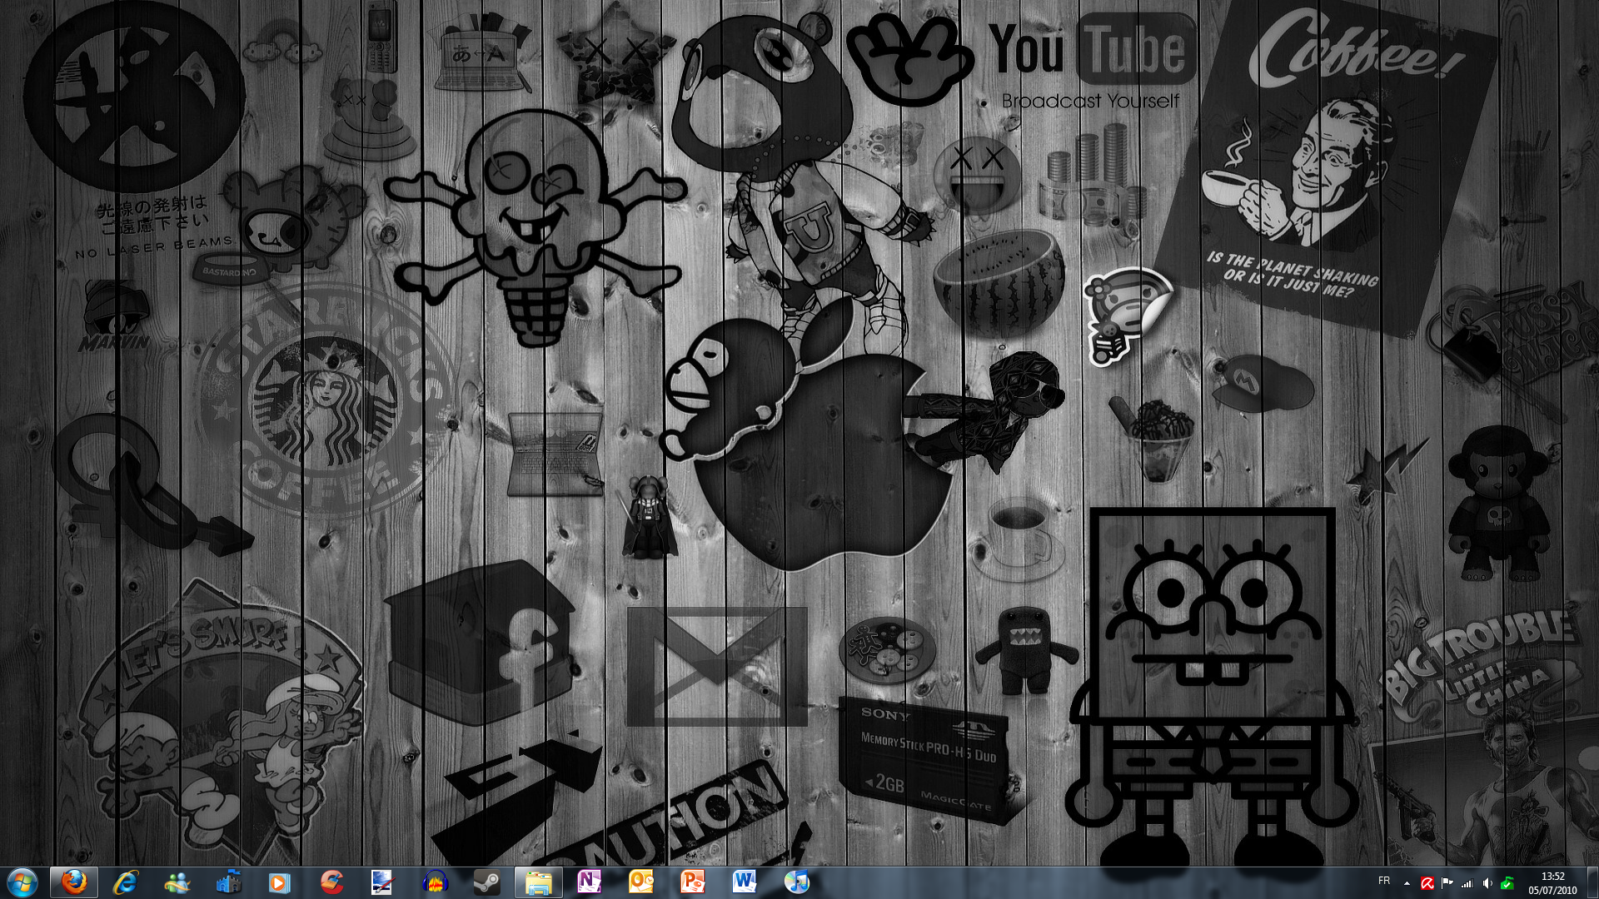Launch Audacity from the taskbar
The image size is (1599, 899).
tap(435, 882)
